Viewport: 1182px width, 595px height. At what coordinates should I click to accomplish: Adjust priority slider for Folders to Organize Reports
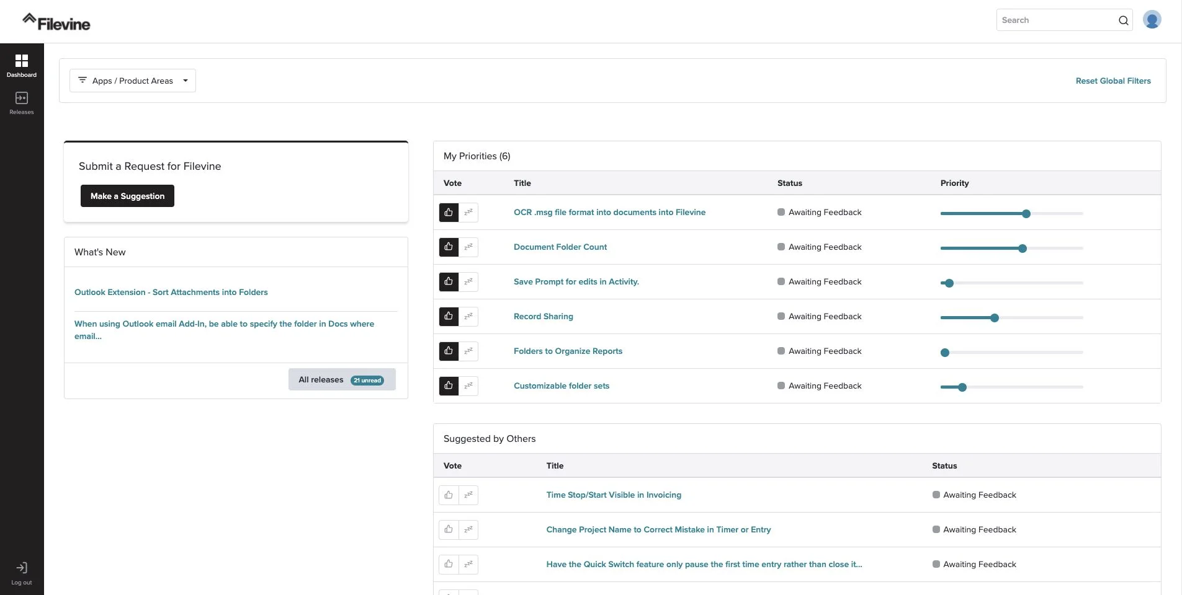coord(945,353)
